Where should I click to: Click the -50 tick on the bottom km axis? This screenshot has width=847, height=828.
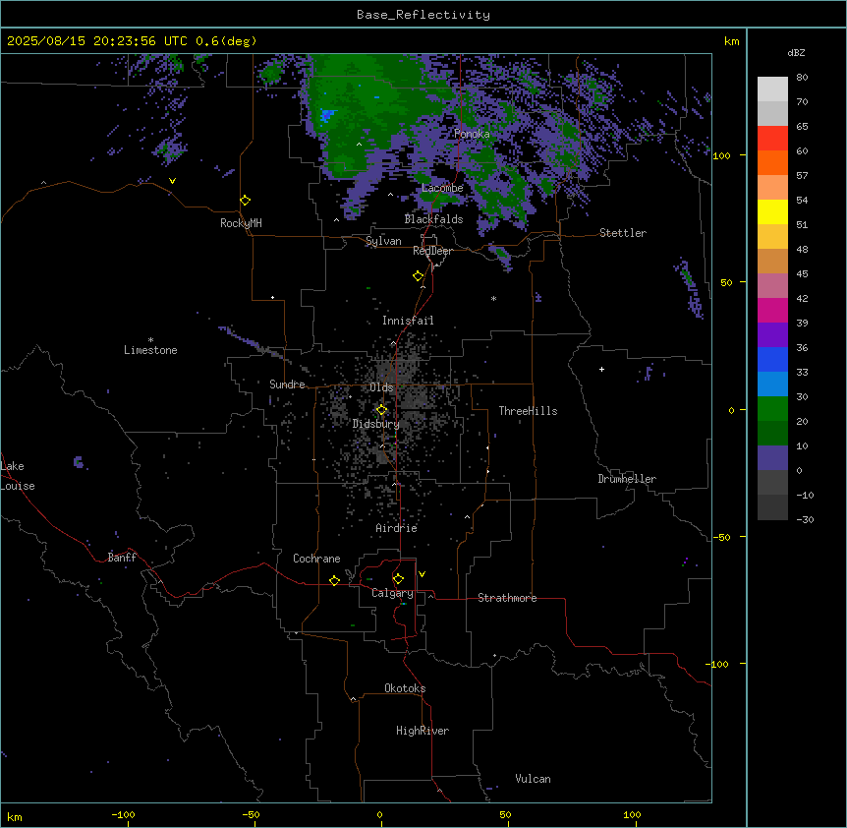tap(251, 814)
